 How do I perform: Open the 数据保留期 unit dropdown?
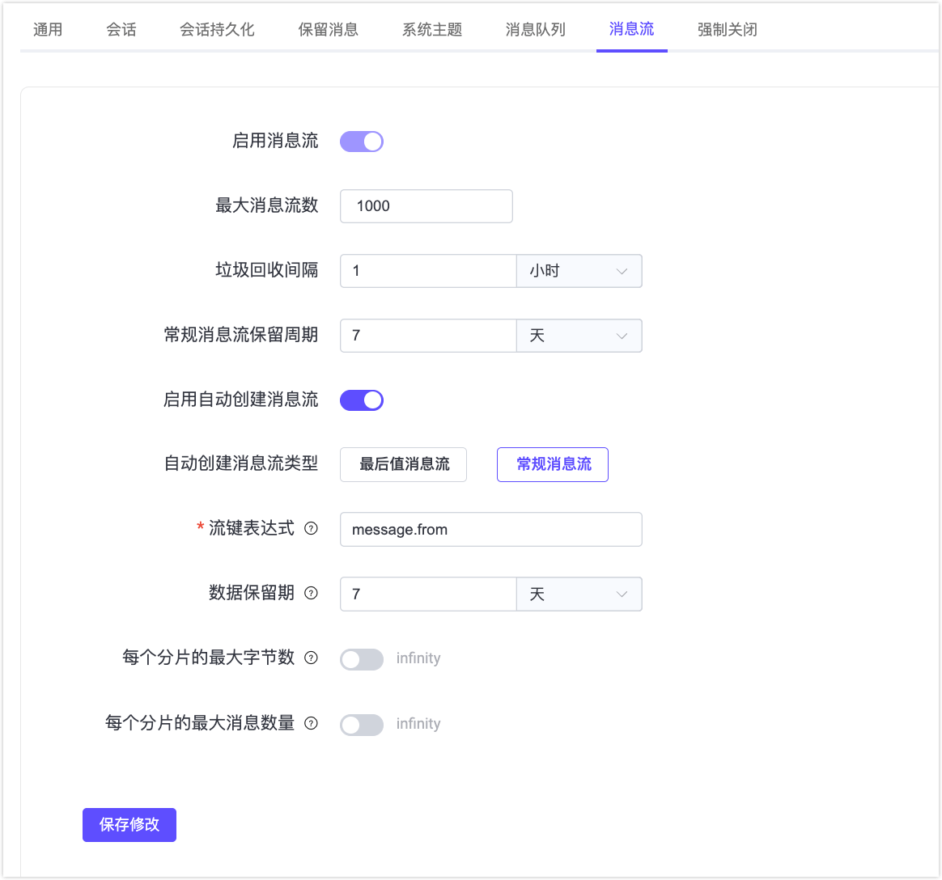(x=579, y=594)
